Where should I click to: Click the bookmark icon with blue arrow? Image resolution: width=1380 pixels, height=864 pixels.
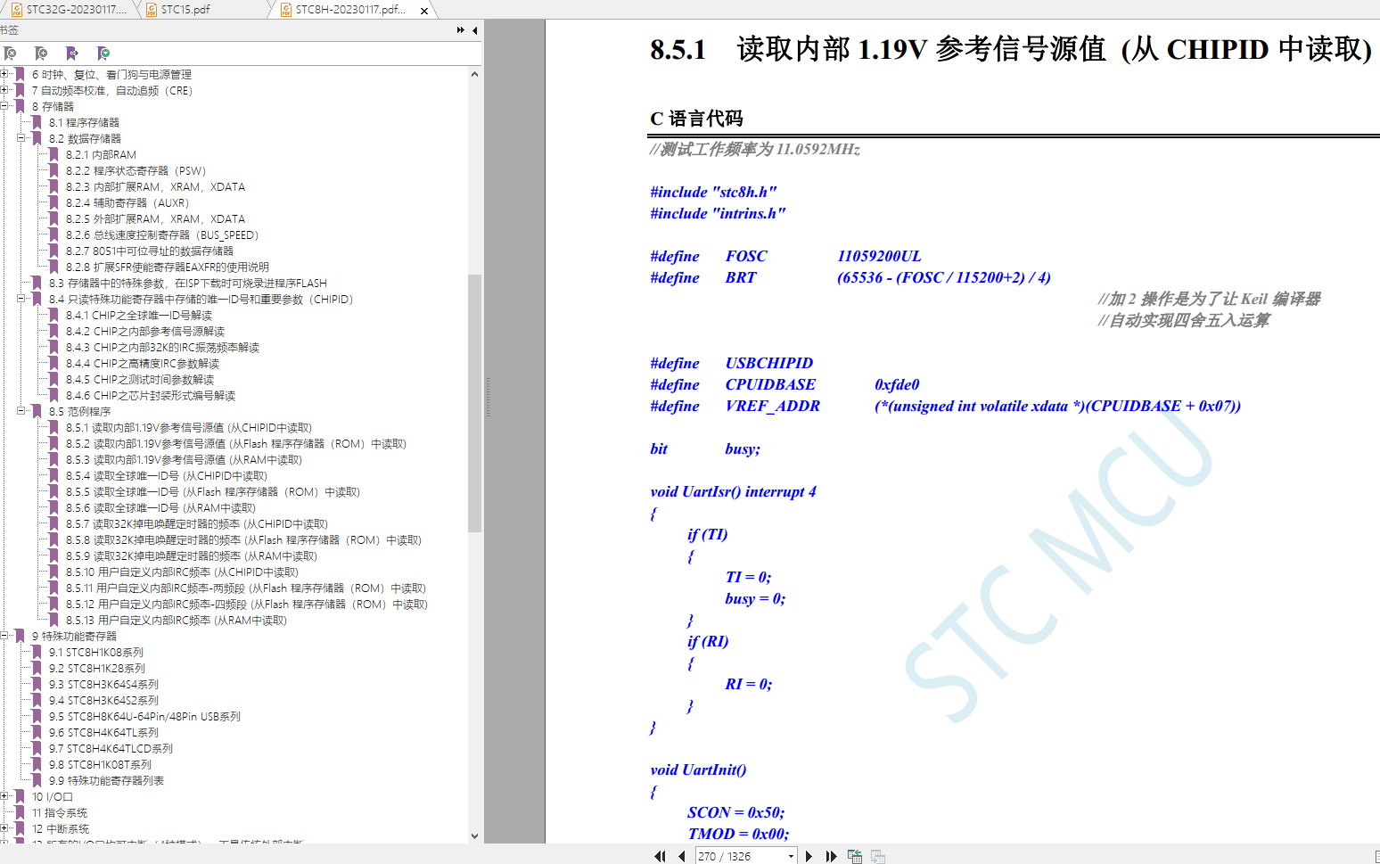[x=72, y=53]
